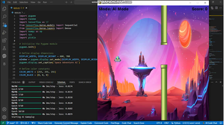Image resolution: width=224 pixels, height=125 pixels.
Task: Click 'Score: 0' text in game window
Action: 199,9
